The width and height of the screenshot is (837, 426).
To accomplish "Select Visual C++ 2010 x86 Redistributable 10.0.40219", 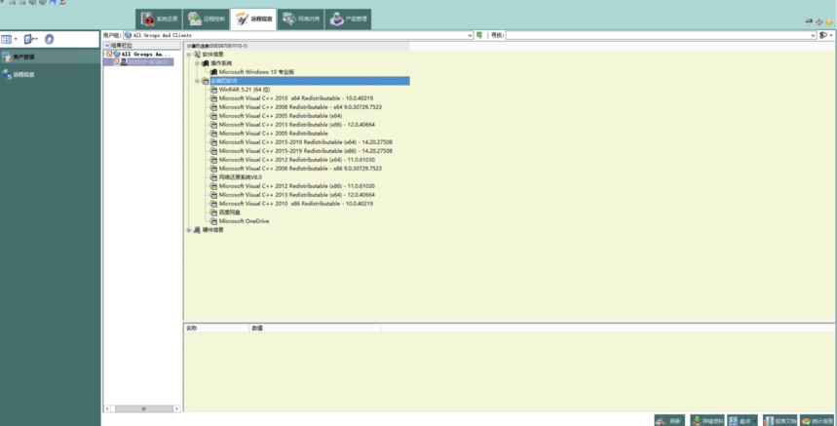I will coord(295,204).
